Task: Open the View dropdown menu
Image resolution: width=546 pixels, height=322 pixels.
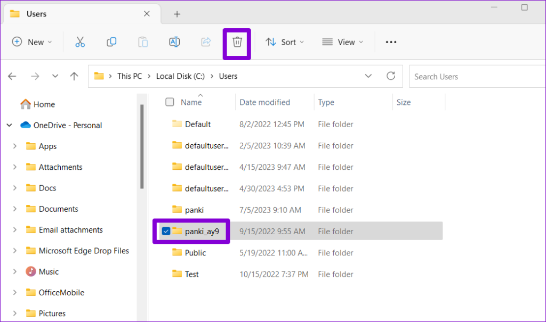Action: tap(343, 42)
